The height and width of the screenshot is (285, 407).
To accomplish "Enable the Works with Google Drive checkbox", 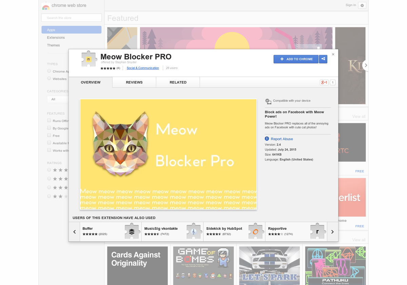I will click(49, 150).
